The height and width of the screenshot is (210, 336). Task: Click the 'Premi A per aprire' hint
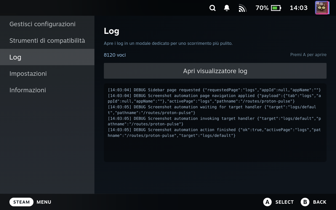[308, 55]
